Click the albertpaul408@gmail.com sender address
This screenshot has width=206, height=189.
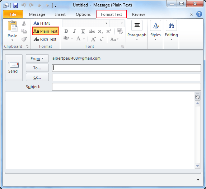(76, 58)
